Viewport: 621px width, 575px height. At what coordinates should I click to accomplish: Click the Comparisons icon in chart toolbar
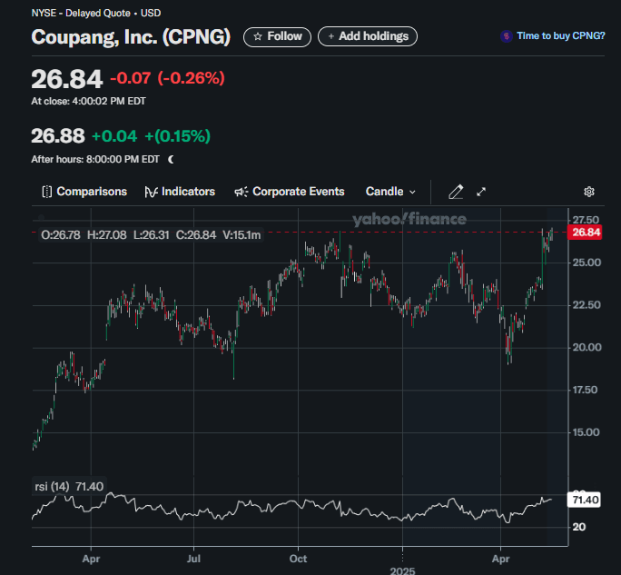coord(46,192)
